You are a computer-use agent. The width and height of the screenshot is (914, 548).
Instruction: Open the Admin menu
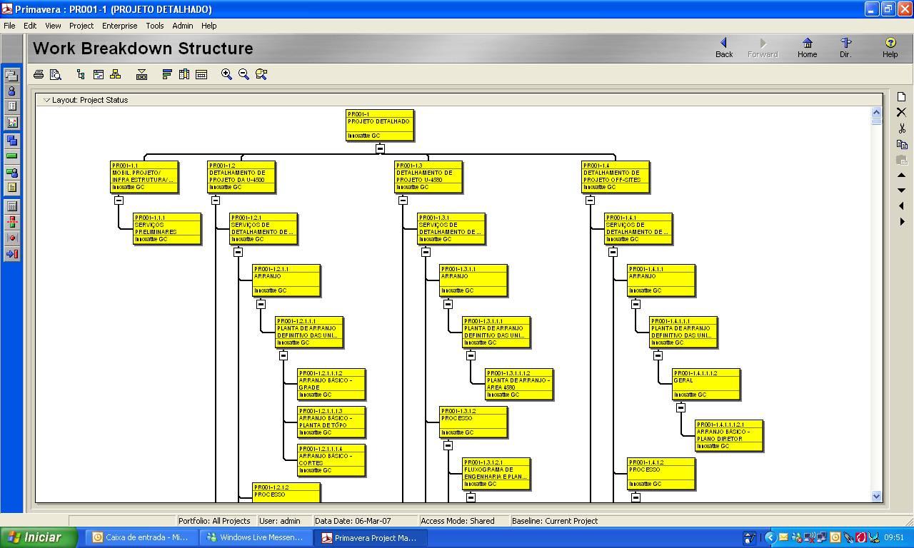tap(183, 26)
